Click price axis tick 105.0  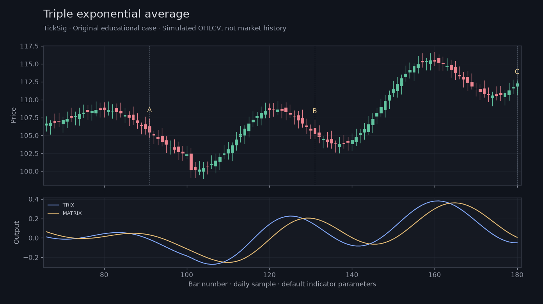(x=29, y=136)
